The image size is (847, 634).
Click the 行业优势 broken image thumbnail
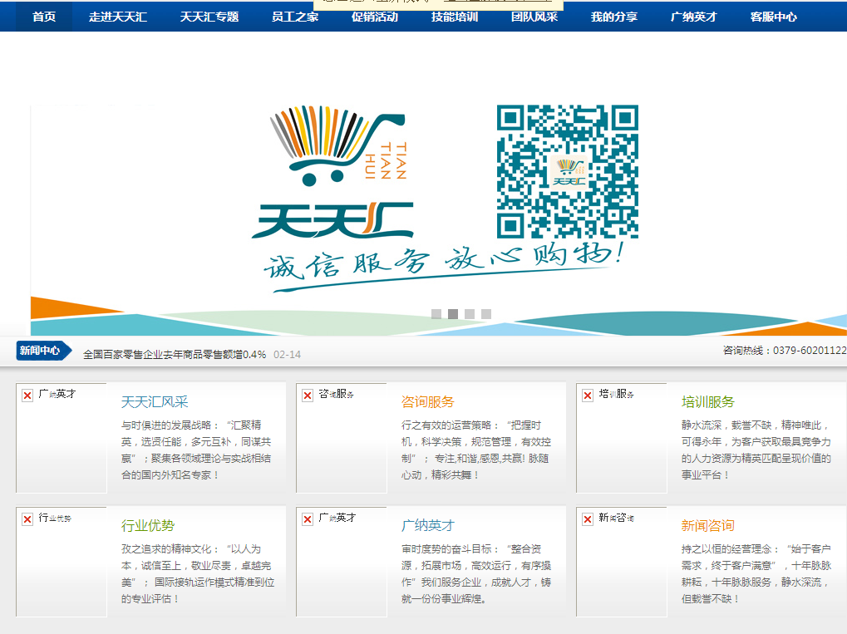62,561
